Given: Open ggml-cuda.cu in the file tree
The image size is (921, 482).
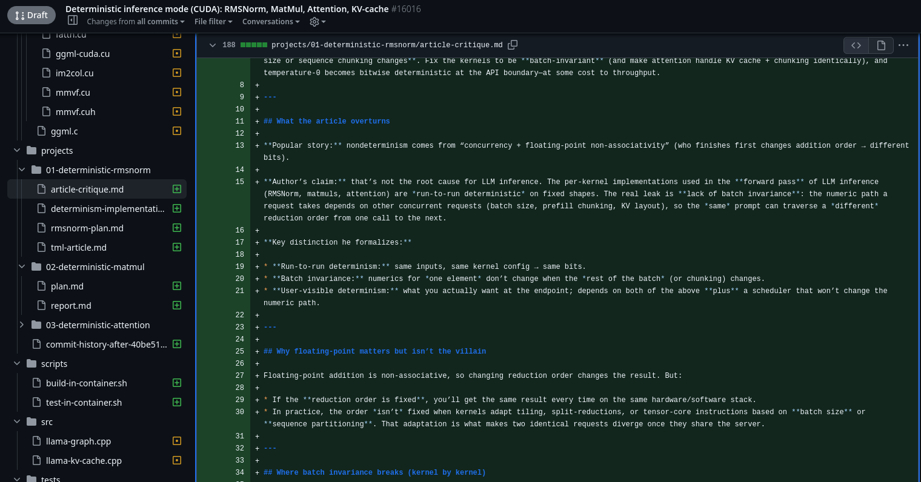Looking at the screenshot, I should (82, 54).
